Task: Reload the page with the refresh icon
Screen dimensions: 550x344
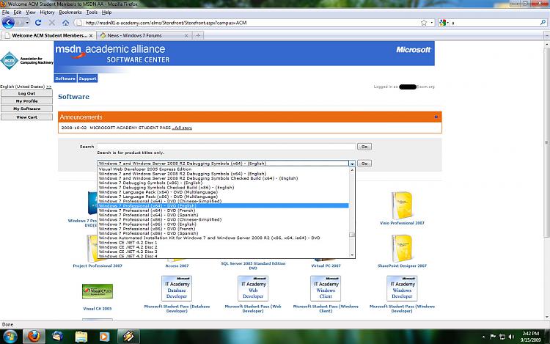Action: click(x=38, y=23)
